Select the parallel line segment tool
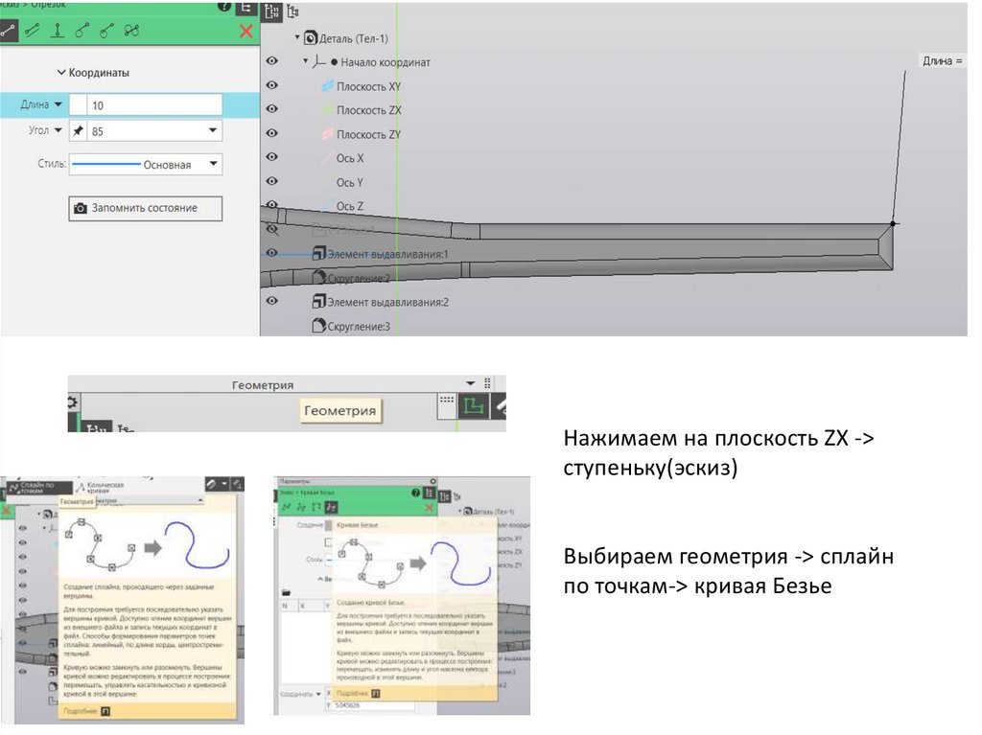Viewport: 982px width, 735px height. [33, 31]
